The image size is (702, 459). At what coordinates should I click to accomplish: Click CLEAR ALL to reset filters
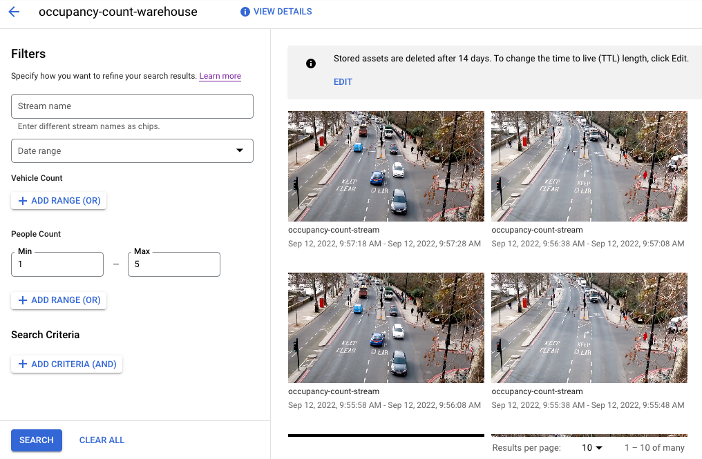click(x=102, y=440)
